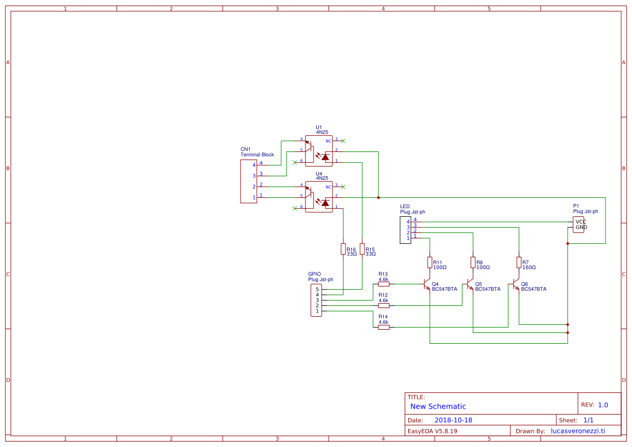Screen dimensions: 632x447
Task: Click the P1 VCC/GND plug symbol
Action: (578, 224)
